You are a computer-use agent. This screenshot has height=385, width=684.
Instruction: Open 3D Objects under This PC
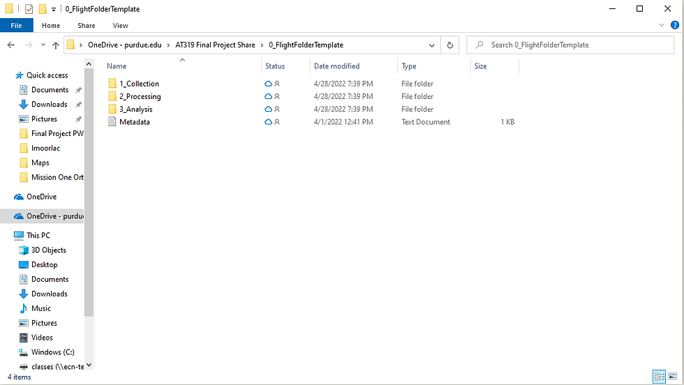click(48, 250)
